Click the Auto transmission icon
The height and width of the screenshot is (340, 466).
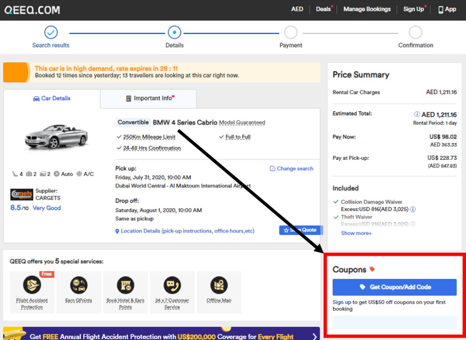tap(56, 174)
